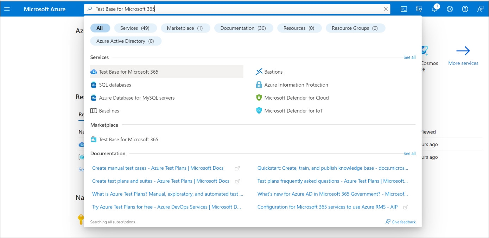Image resolution: width=489 pixels, height=238 pixels.
Task: Open Marketplace Test Base for Microsoft 365
Action: [129, 140]
